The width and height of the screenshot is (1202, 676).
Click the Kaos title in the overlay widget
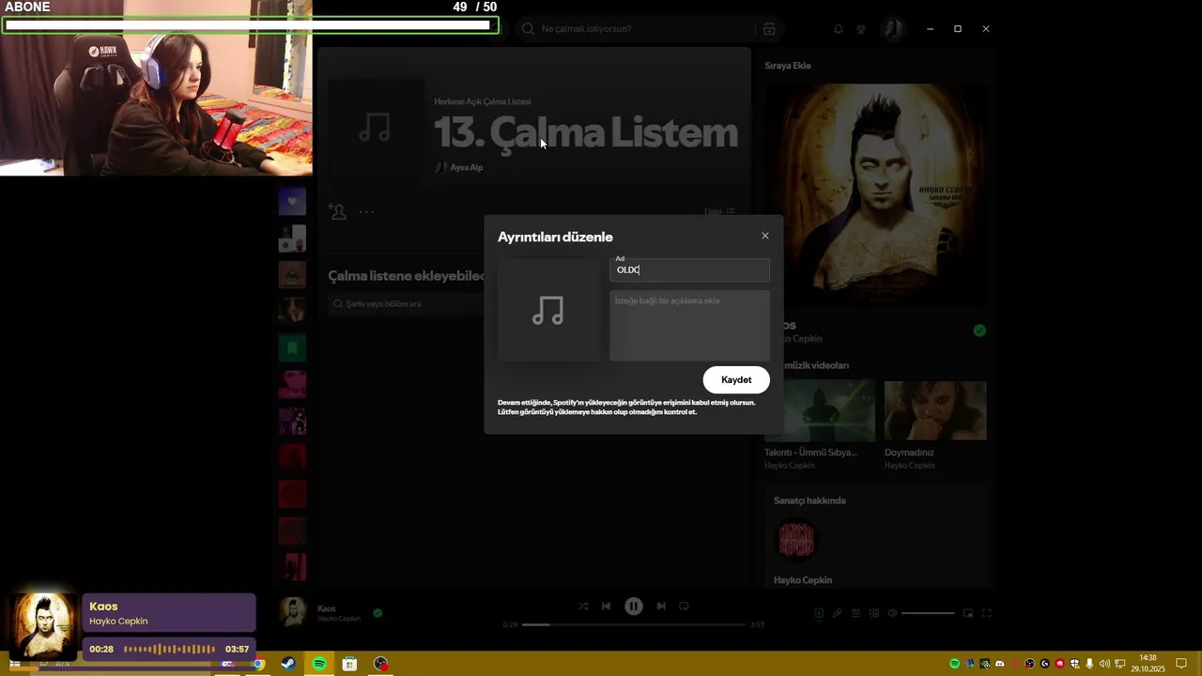tap(103, 607)
